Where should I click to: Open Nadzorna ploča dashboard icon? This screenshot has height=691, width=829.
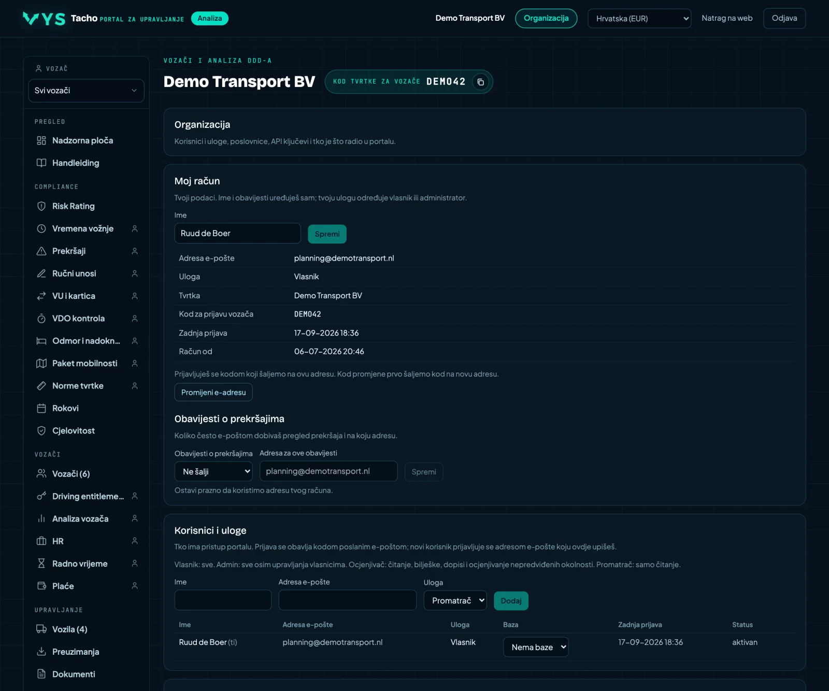(41, 140)
